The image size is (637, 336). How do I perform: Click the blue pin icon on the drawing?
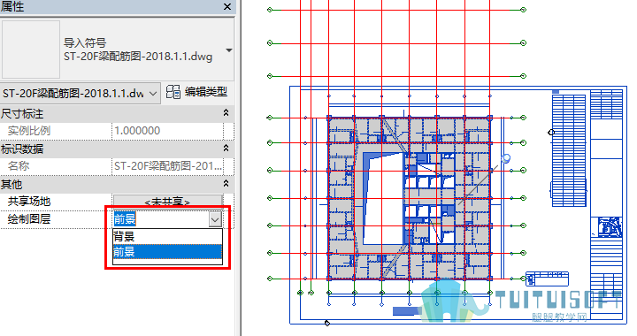pos(505,158)
